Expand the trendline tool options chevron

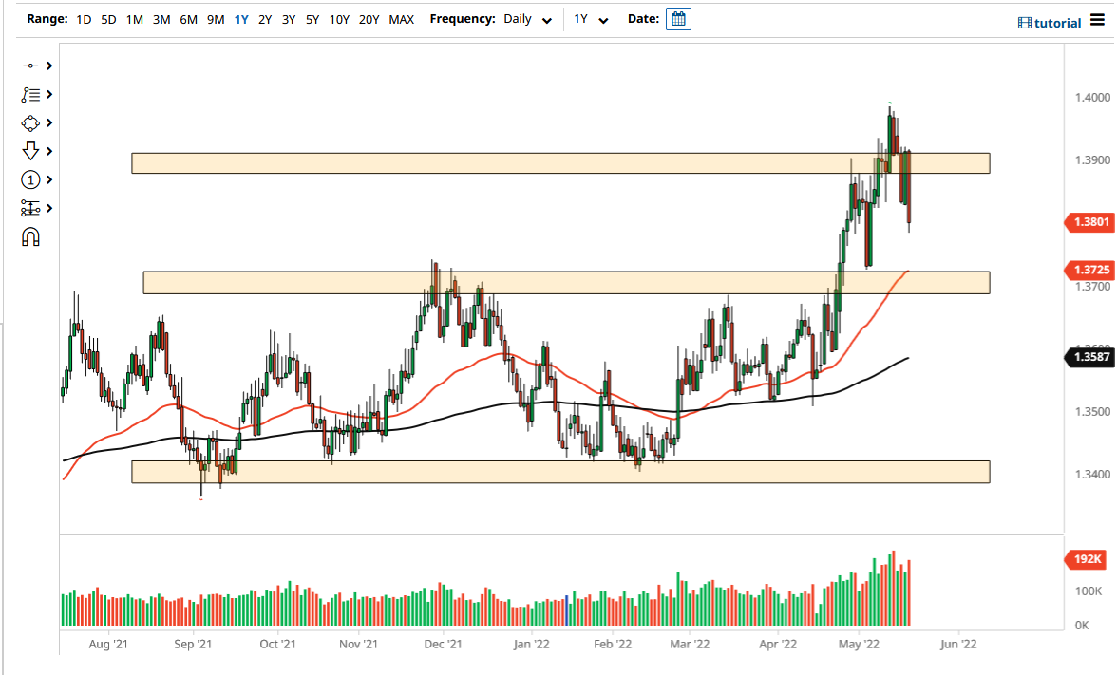click(47, 66)
